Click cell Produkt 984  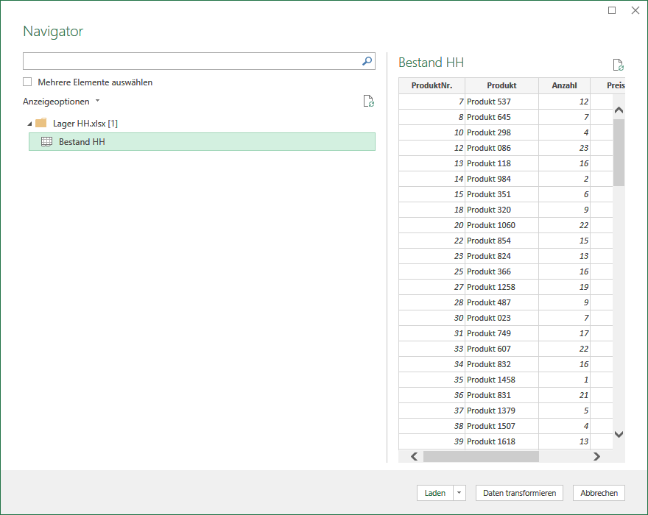coord(501,179)
